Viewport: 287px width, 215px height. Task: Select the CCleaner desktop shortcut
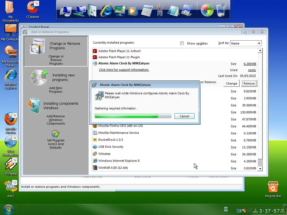(x=33, y=10)
